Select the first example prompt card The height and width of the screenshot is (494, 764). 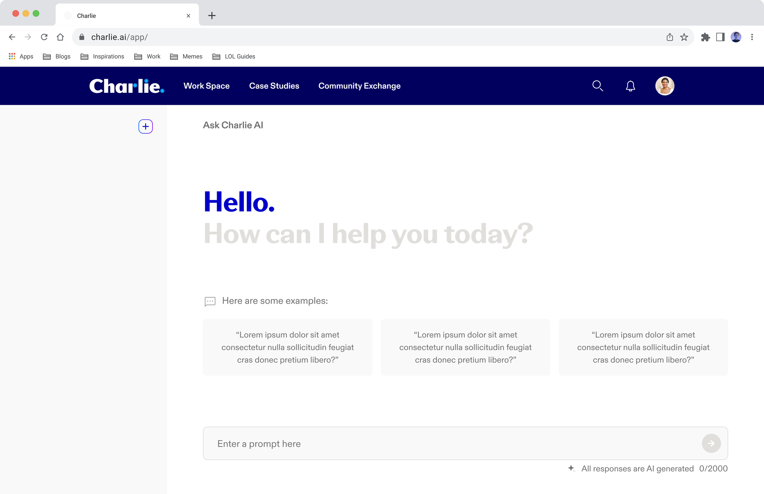[x=288, y=347]
